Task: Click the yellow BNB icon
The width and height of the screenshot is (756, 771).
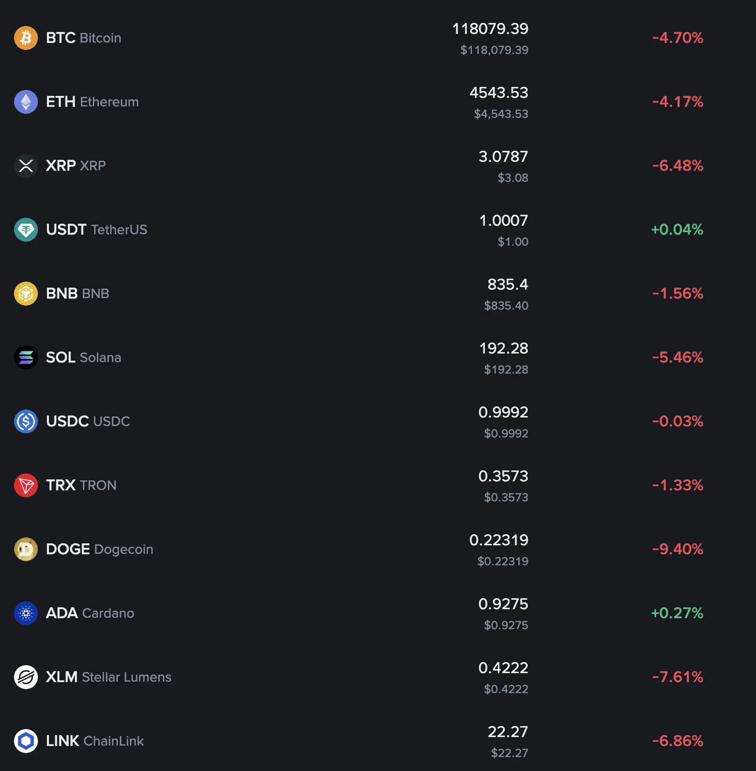Action: point(26,293)
